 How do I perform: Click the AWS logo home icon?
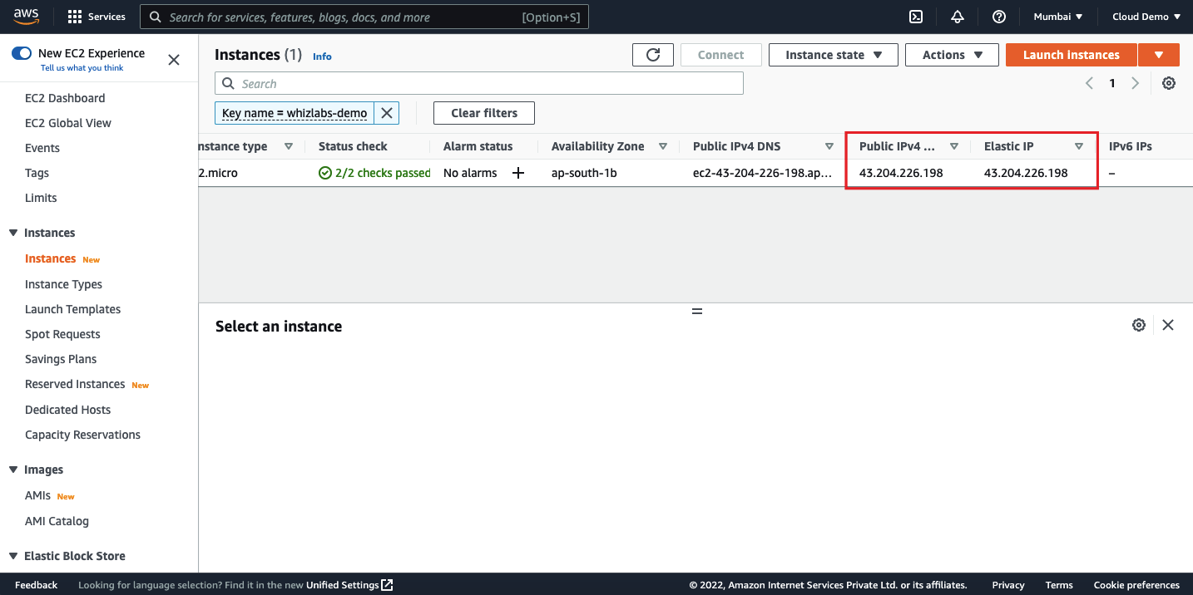pyautogui.click(x=27, y=16)
